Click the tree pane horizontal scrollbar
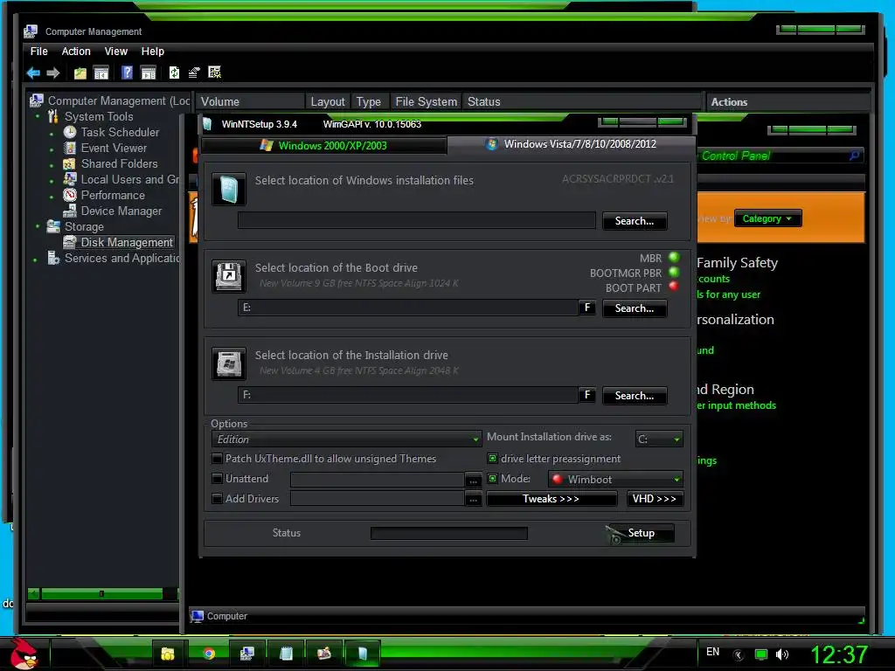 pyautogui.click(x=102, y=594)
